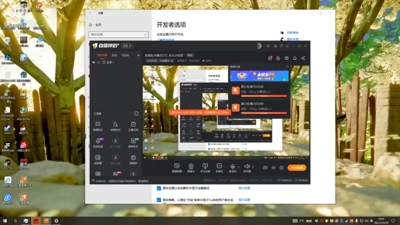400x225 pixels.
Task: Go back in the Settings window
Action: pos(90,13)
